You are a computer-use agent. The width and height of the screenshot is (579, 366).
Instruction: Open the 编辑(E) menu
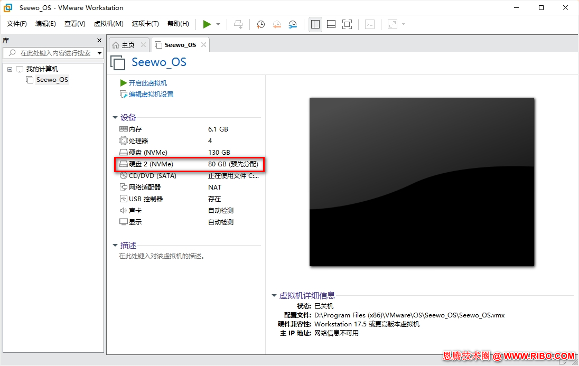45,24
